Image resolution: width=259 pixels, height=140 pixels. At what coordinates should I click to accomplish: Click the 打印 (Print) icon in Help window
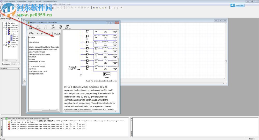pos(60,27)
